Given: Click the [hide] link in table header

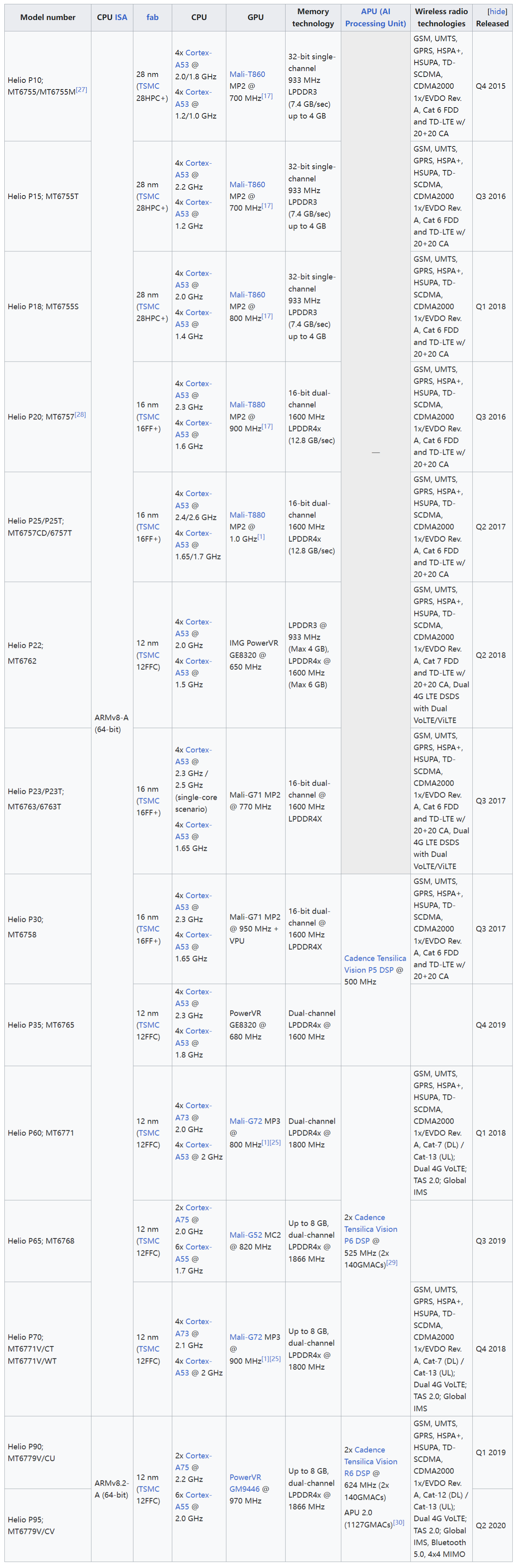Looking at the screenshot, I should pyautogui.click(x=497, y=11).
